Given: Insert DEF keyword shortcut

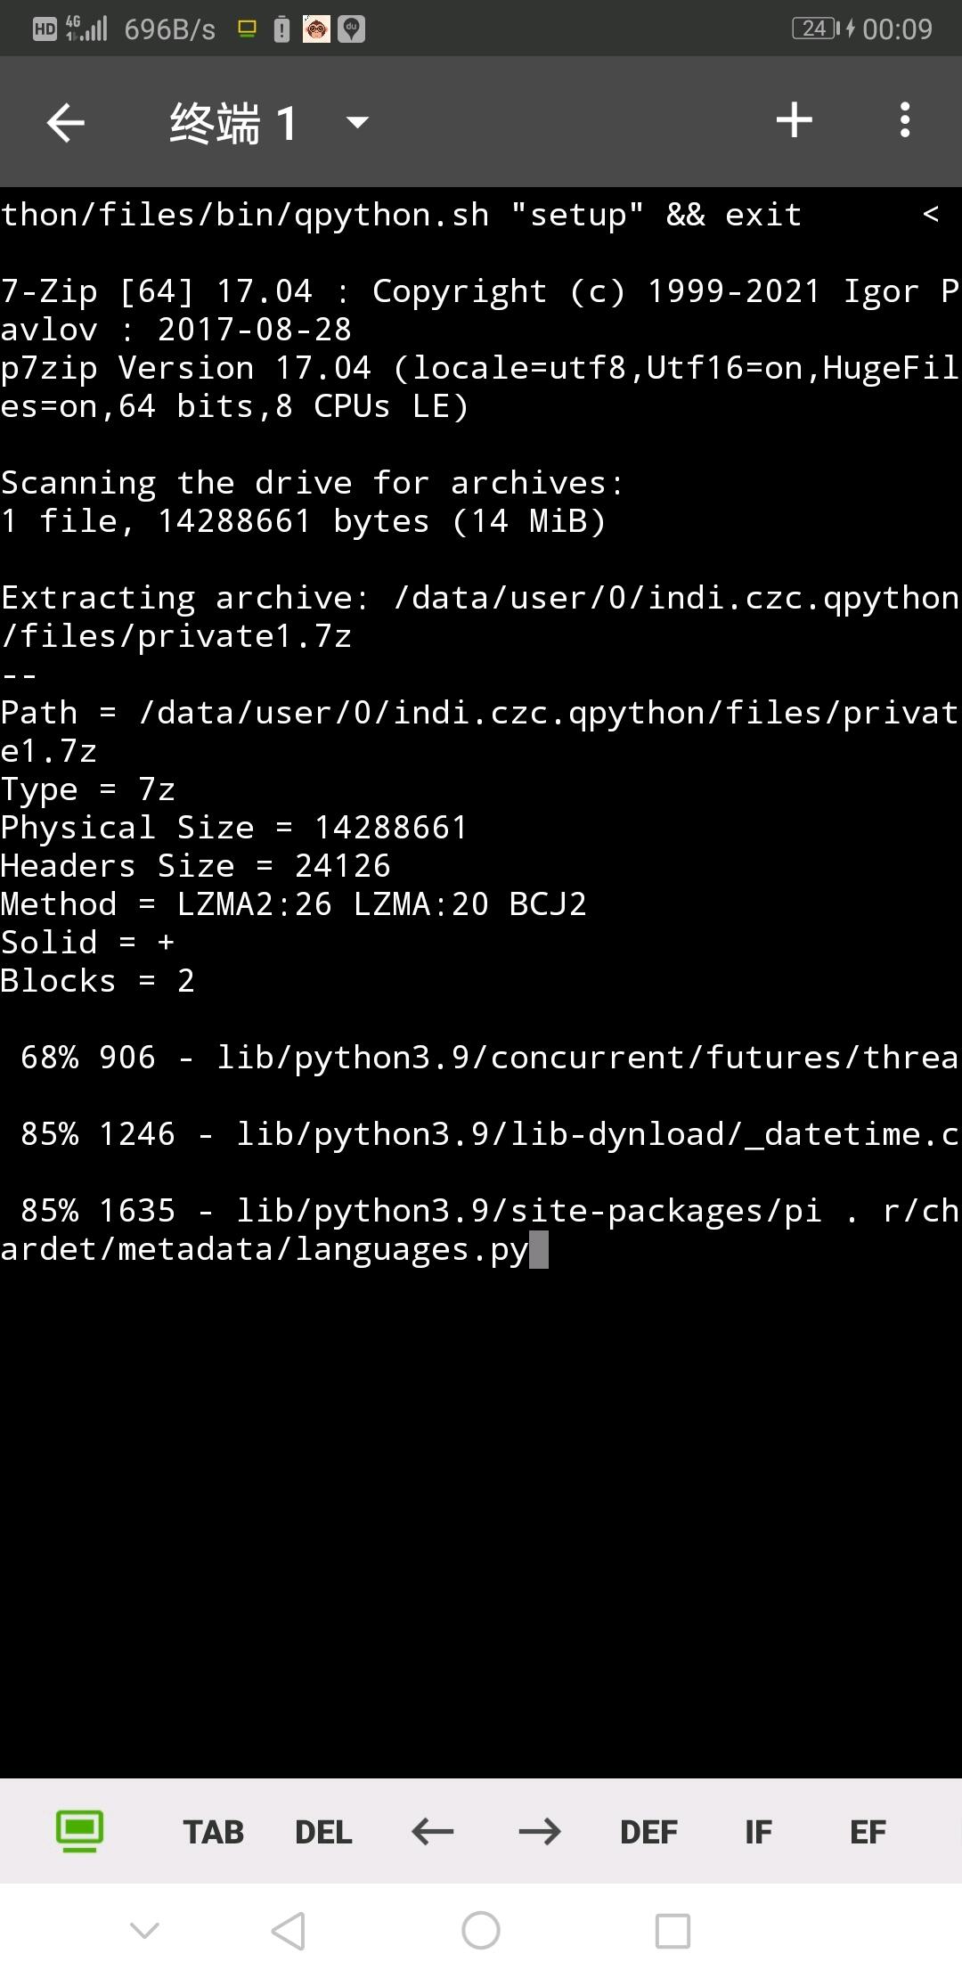Looking at the screenshot, I should tap(648, 1833).
